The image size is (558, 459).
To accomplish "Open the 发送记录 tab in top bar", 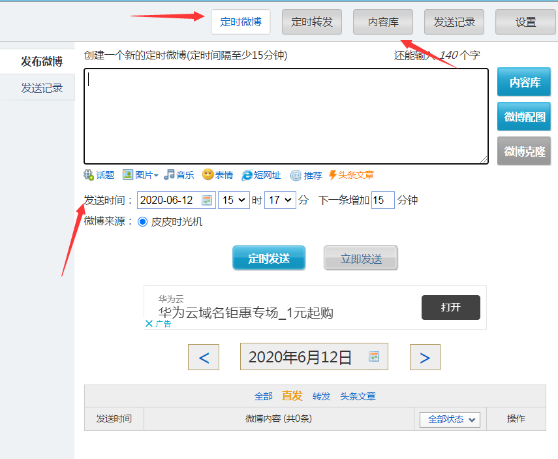I will (454, 22).
